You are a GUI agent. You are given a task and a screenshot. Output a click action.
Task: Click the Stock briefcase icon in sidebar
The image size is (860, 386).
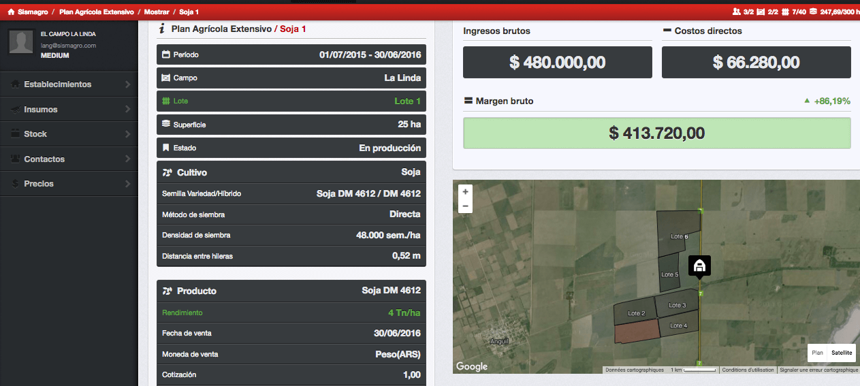point(16,134)
